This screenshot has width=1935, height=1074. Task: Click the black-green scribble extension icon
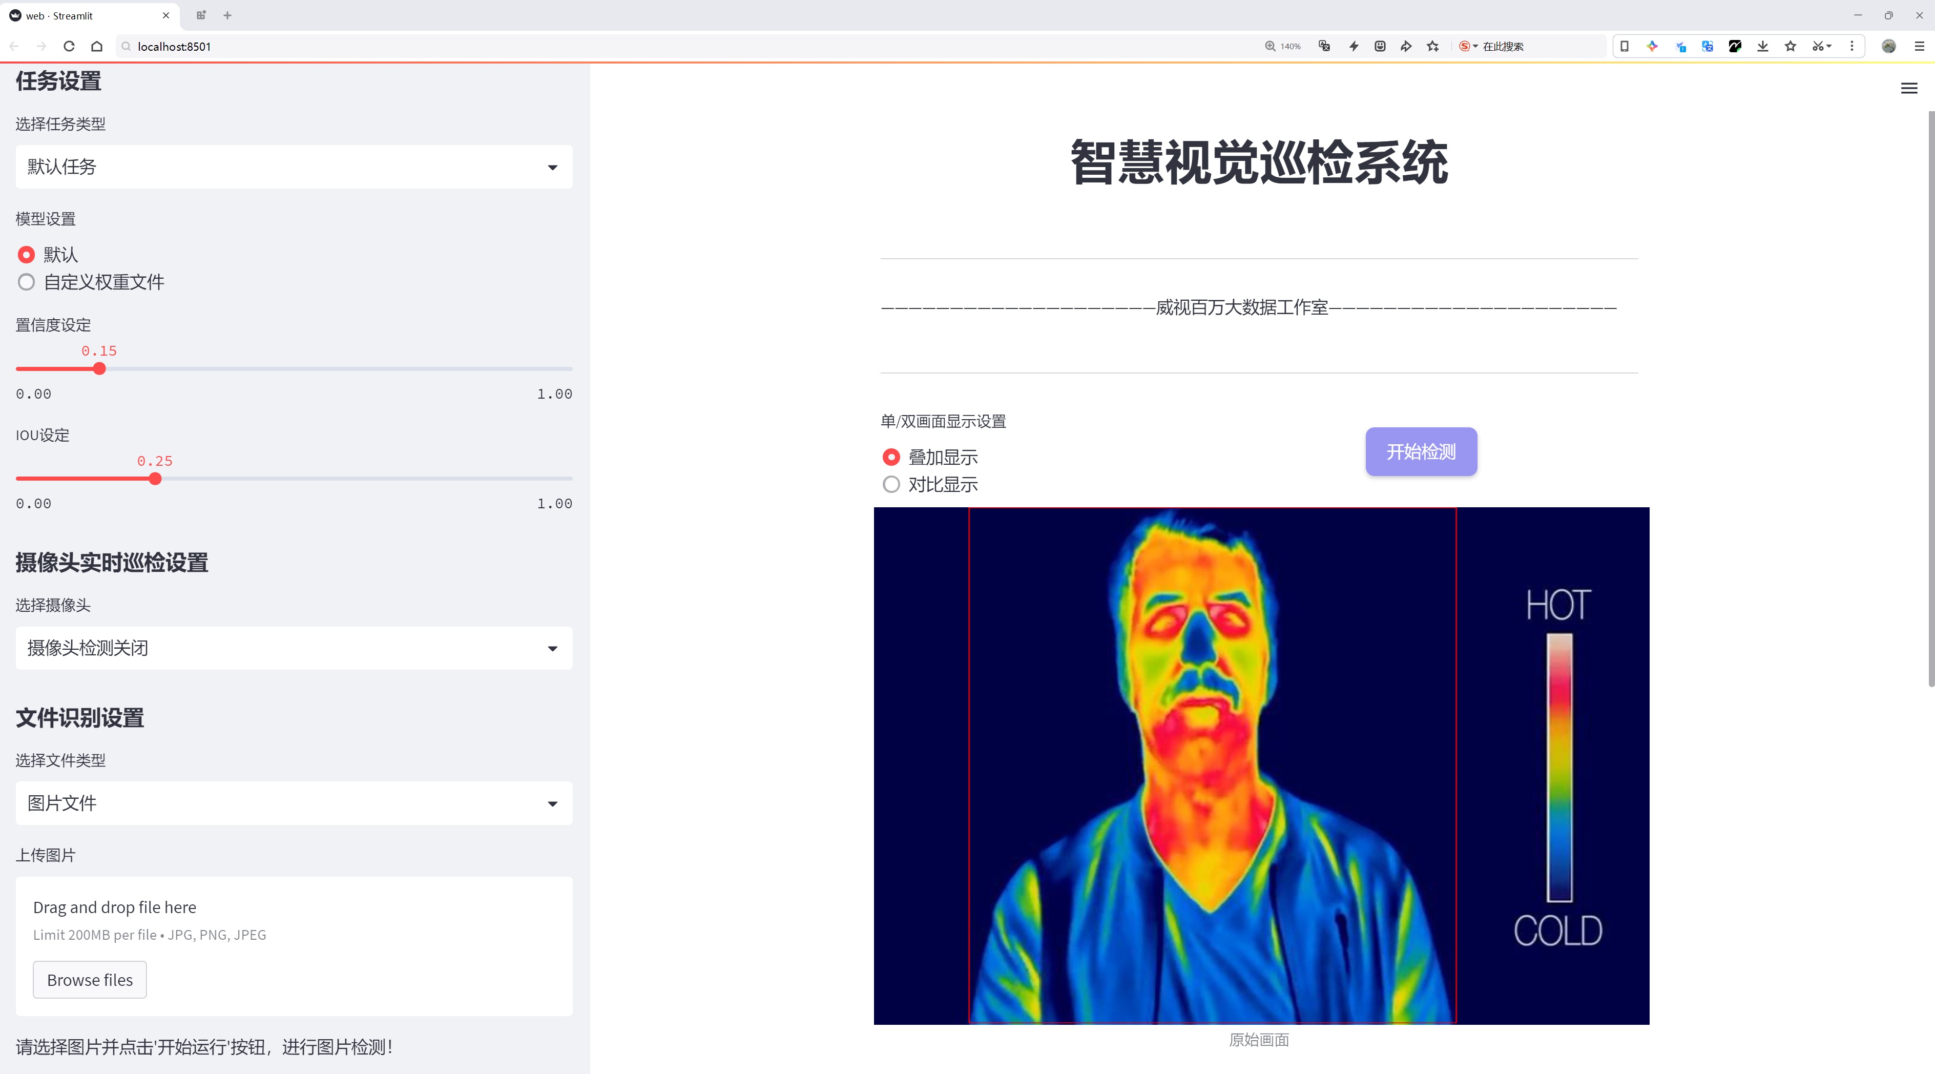coord(1735,46)
